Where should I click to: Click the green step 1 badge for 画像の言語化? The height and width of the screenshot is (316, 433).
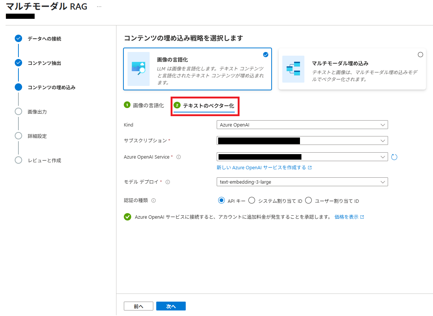pyautogui.click(x=127, y=105)
